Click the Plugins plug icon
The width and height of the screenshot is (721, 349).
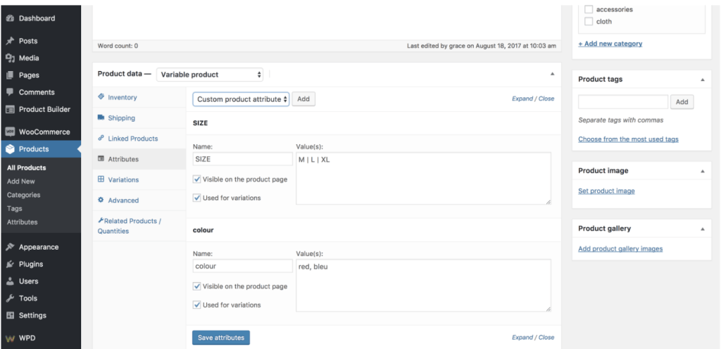click(10, 265)
